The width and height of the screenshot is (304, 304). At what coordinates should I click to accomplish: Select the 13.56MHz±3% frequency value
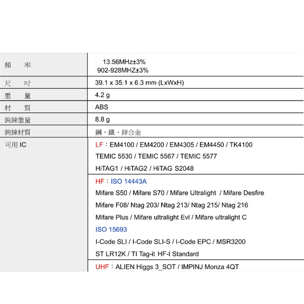point(124,62)
